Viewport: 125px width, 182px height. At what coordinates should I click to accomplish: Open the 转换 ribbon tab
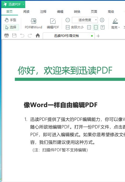[x=77, y=12]
